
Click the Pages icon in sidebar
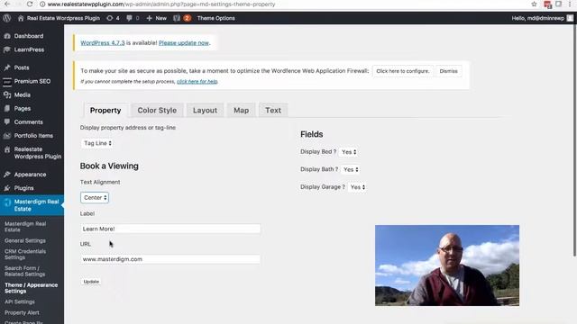click(7, 108)
